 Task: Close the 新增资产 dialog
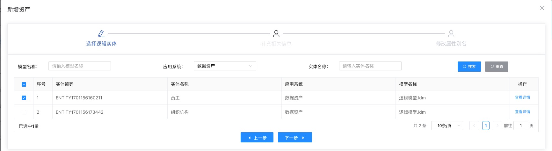click(542, 8)
